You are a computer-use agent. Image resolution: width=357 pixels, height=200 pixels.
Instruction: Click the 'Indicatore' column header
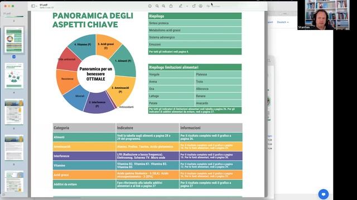coord(147,128)
